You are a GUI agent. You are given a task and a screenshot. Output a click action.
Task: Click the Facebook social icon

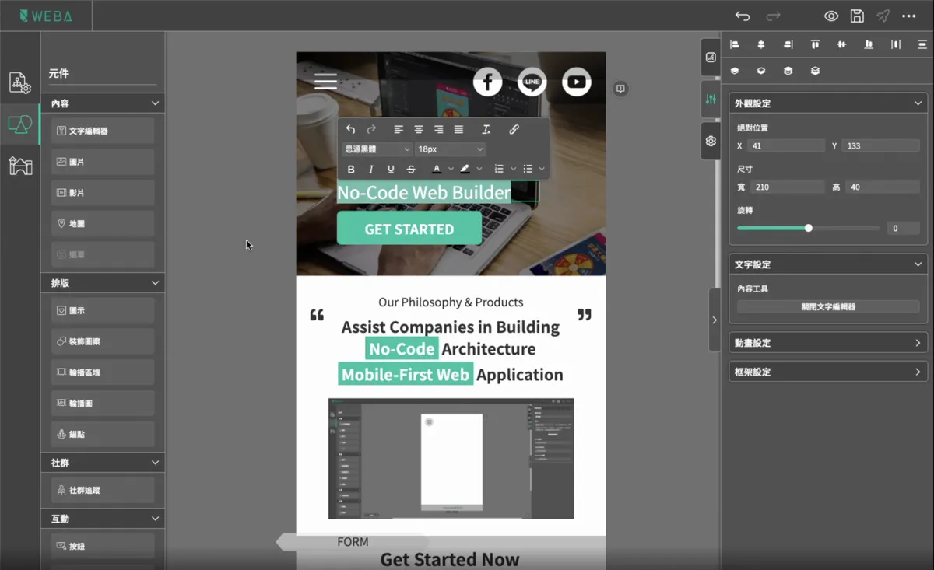[x=487, y=82]
